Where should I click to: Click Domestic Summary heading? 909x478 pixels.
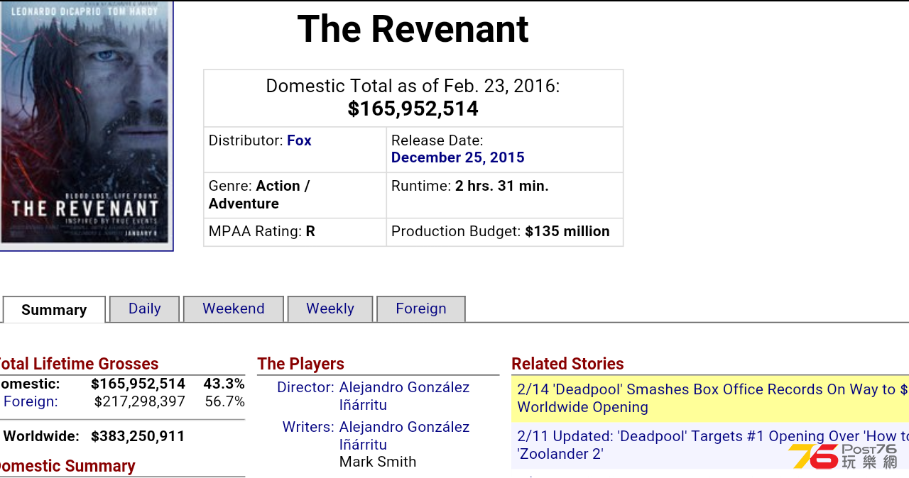click(x=67, y=466)
